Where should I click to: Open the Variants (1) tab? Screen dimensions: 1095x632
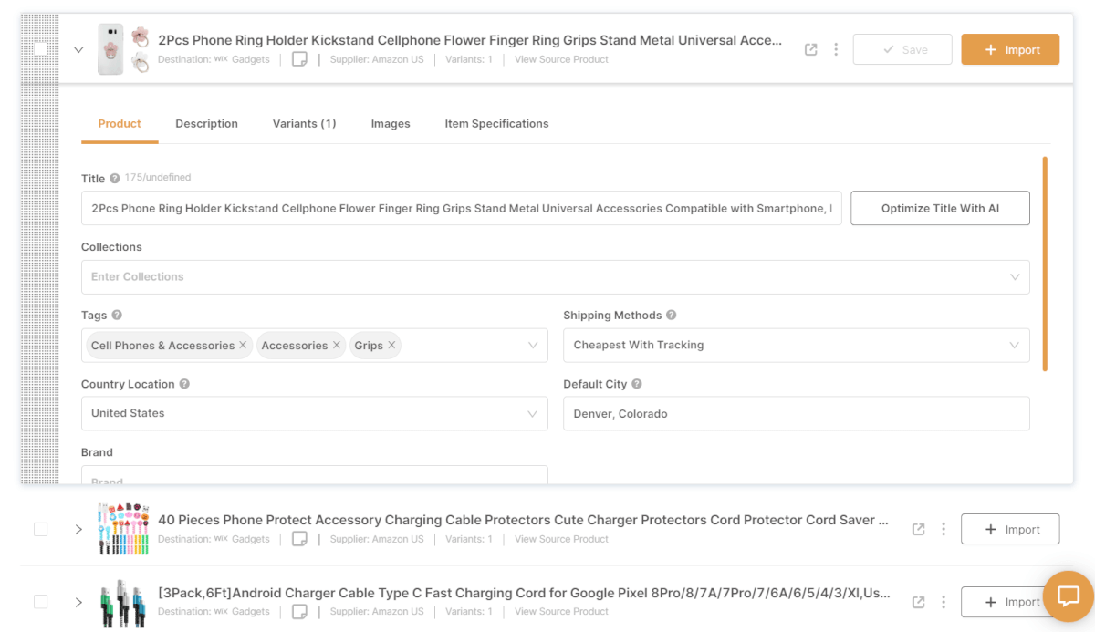pyautogui.click(x=304, y=124)
